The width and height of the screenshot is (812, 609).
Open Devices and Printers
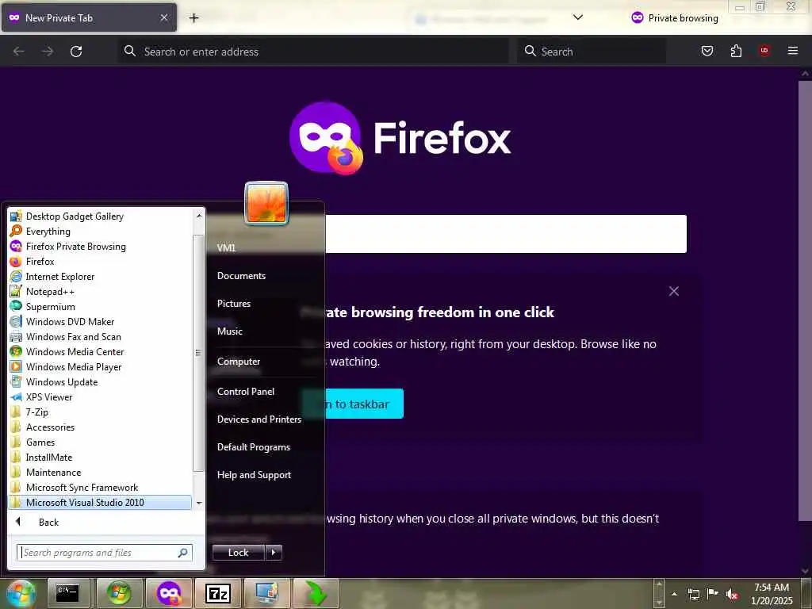point(259,419)
